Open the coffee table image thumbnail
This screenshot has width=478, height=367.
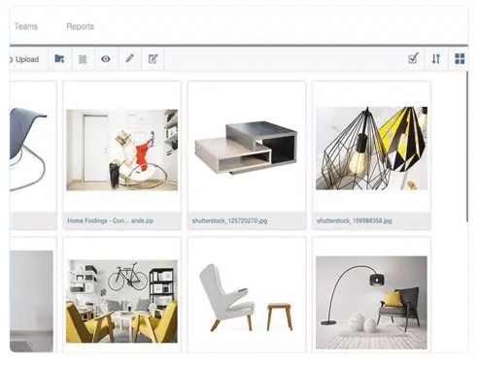[246, 148]
